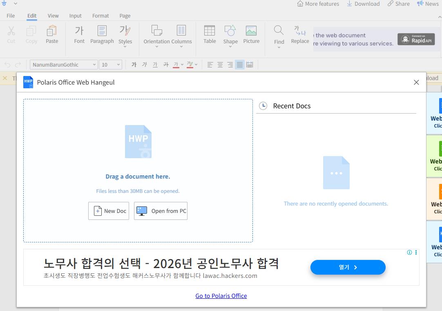The width and height of the screenshot is (442, 311).
Task: Open the NanumBarunGothic font dropdown
Action: click(x=61, y=64)
